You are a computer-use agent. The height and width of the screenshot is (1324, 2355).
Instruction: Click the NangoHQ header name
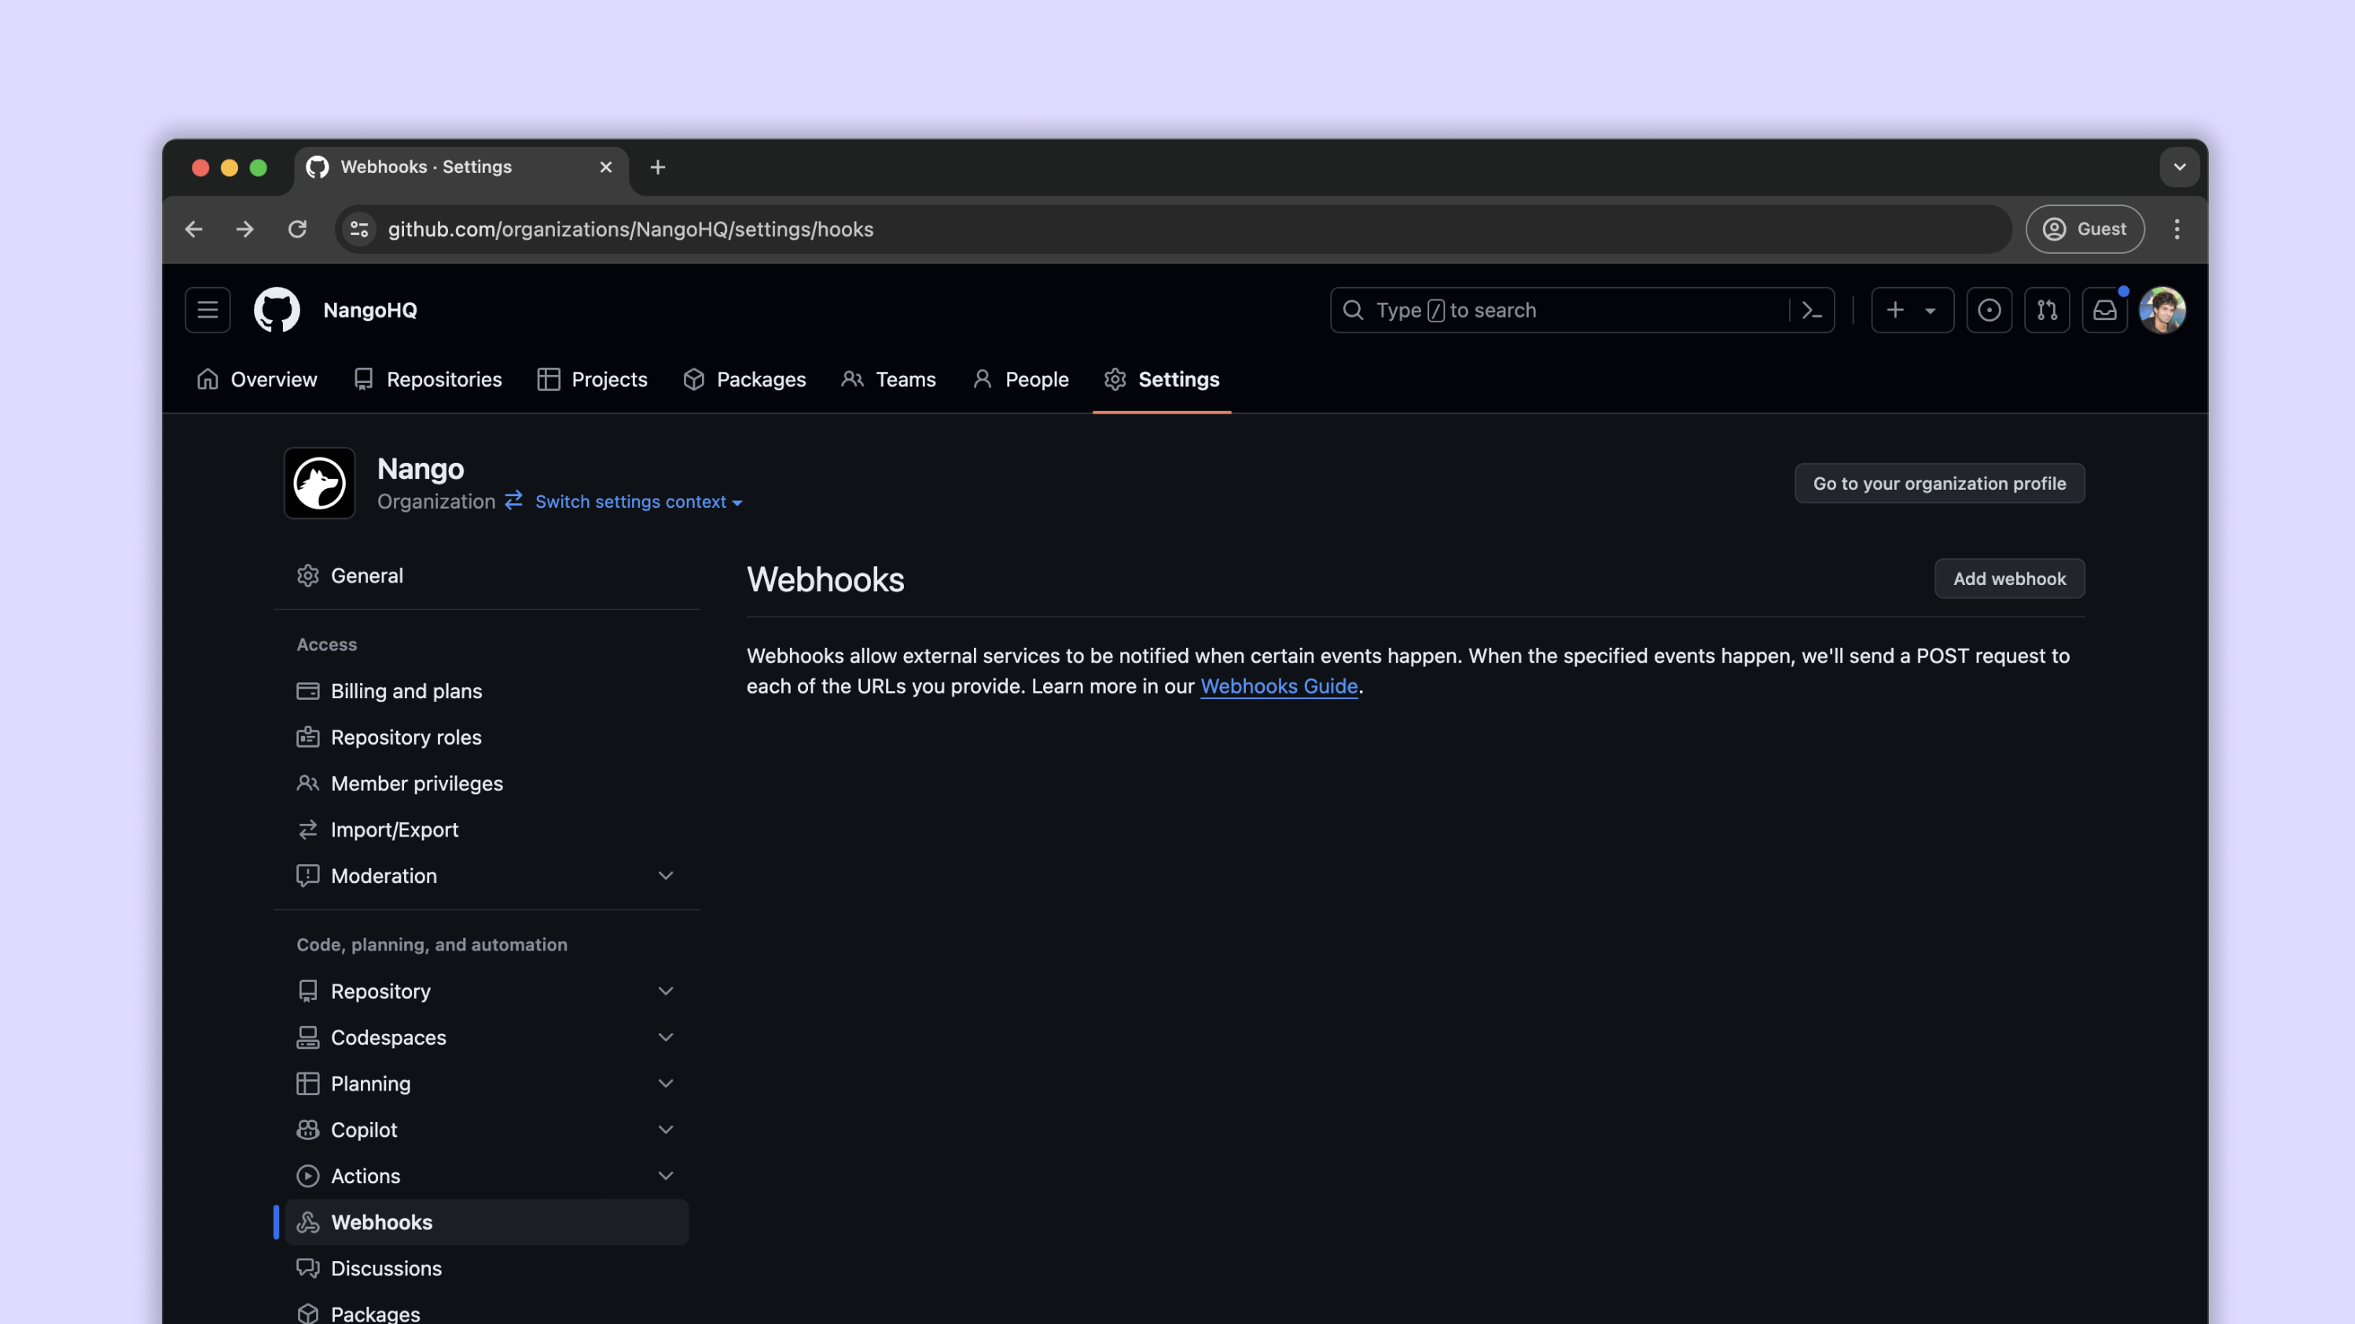pyautogui.click(x=370, y=310)
